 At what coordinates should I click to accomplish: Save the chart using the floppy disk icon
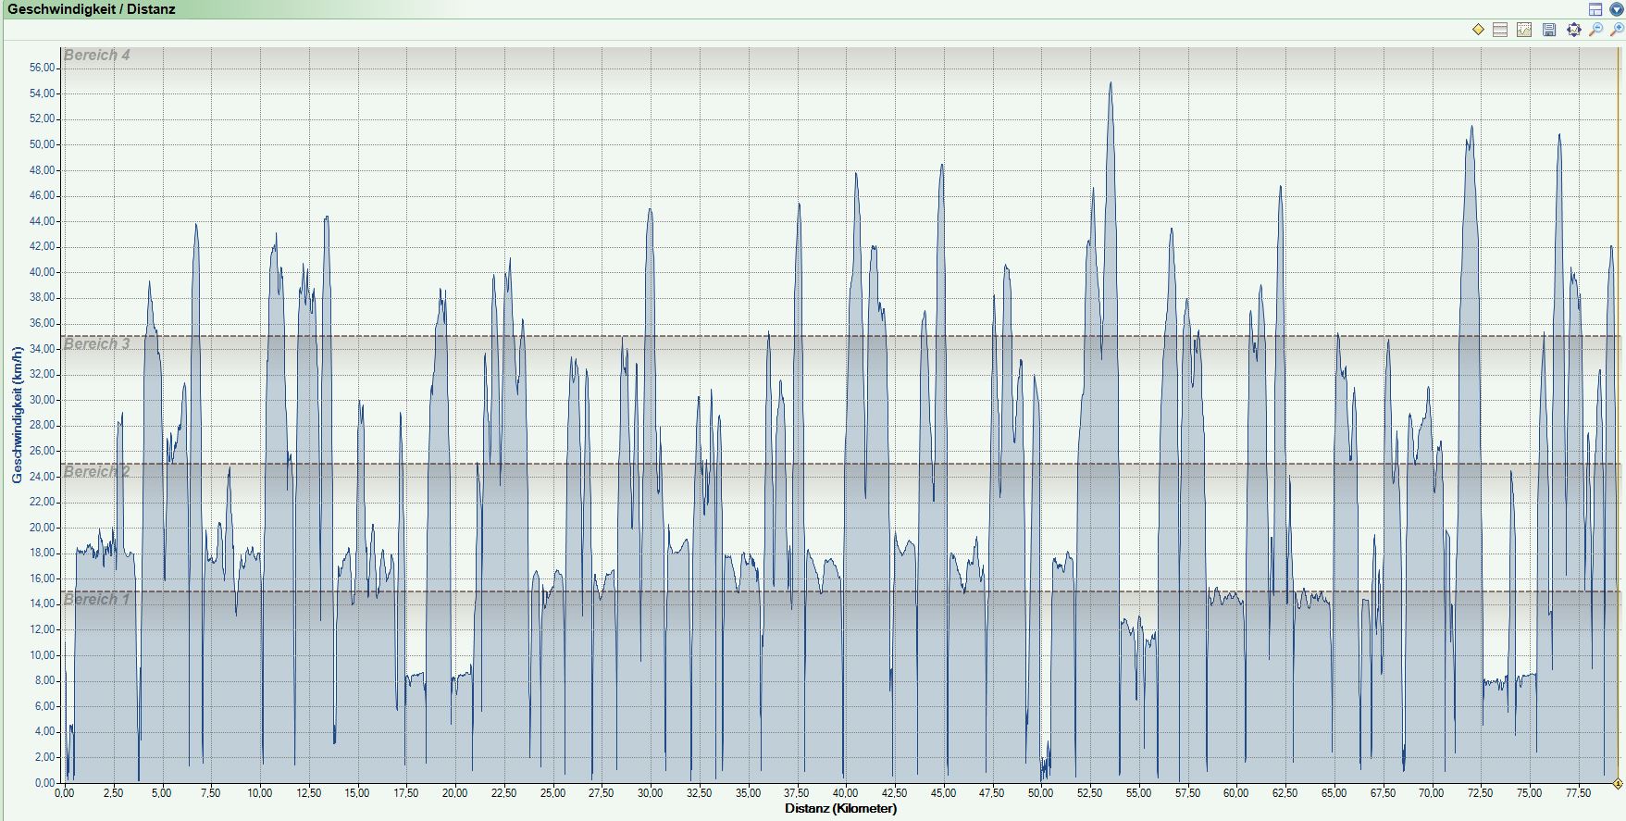(1549, 30)
